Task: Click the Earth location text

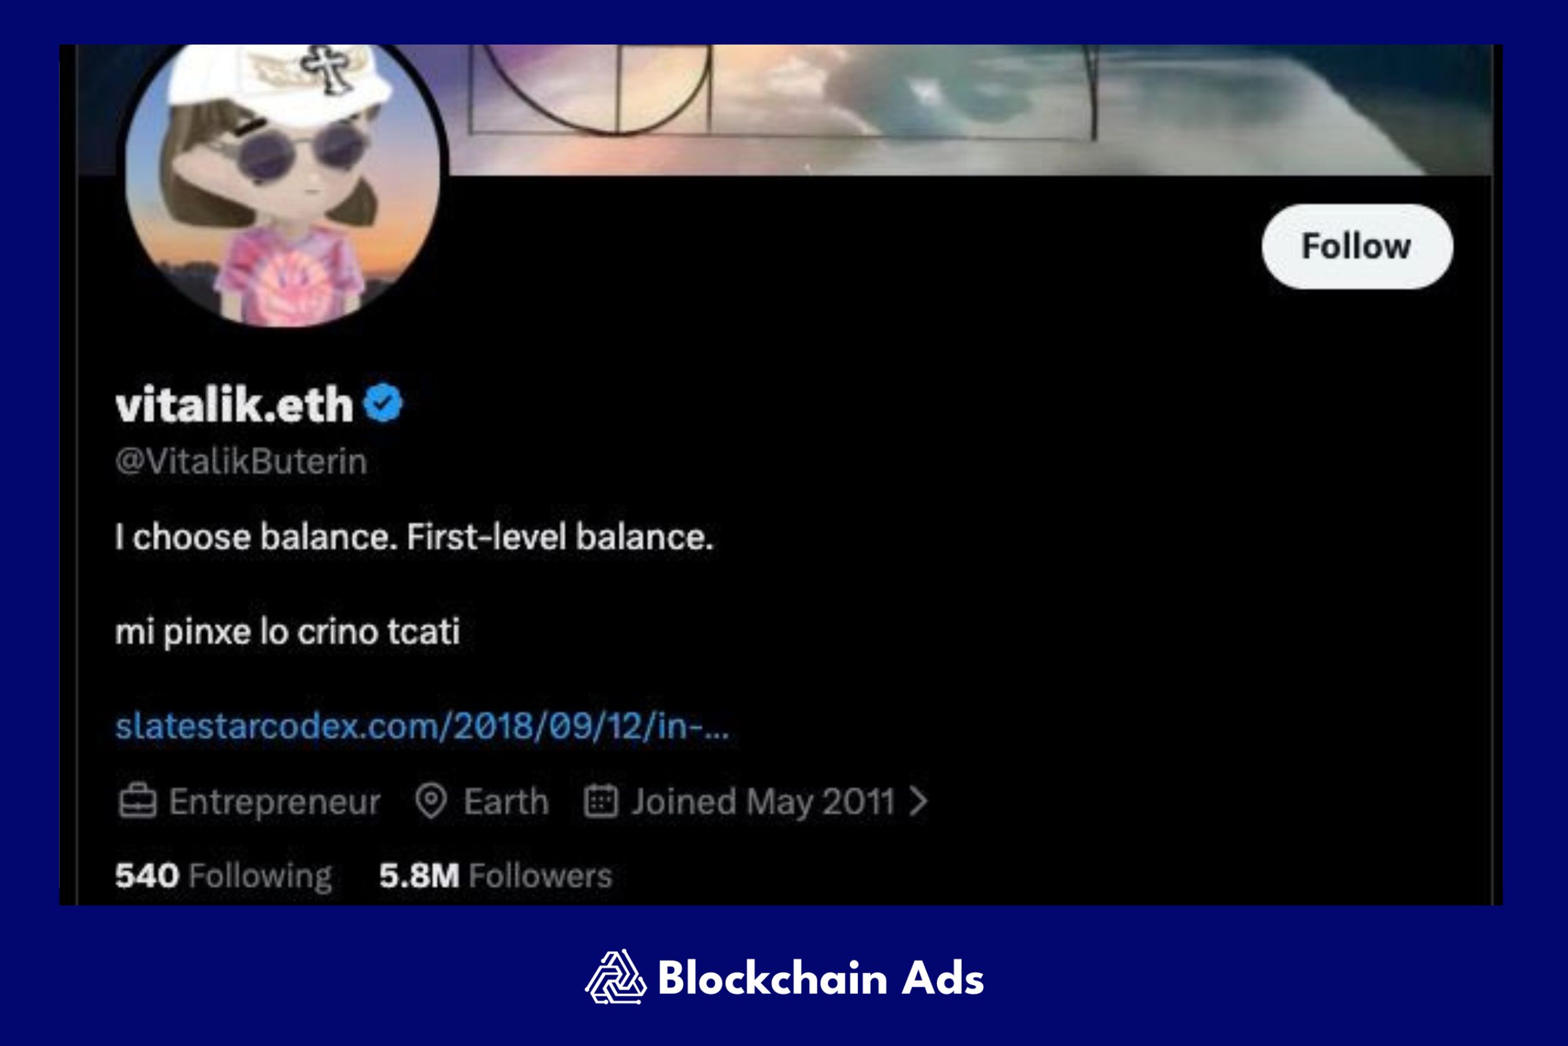Action: pos(506,801)
